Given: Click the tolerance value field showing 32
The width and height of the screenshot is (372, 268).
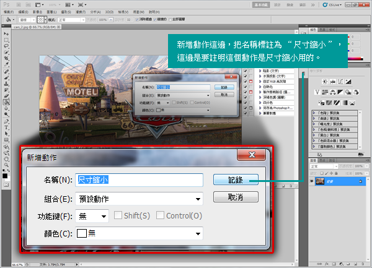Looking at the screenshot, I should click(x=129, y=20).
